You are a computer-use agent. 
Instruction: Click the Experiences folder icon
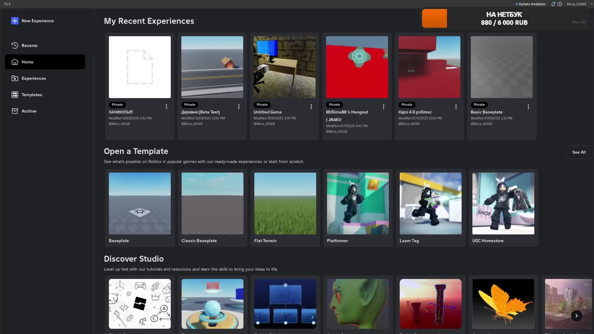tap(15, 78)
